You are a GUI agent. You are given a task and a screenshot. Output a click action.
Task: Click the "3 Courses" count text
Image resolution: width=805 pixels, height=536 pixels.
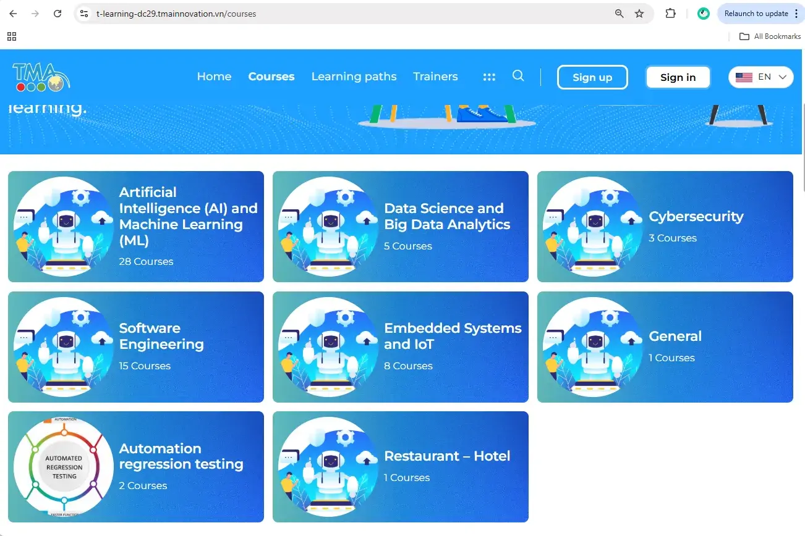pos(673,238)
